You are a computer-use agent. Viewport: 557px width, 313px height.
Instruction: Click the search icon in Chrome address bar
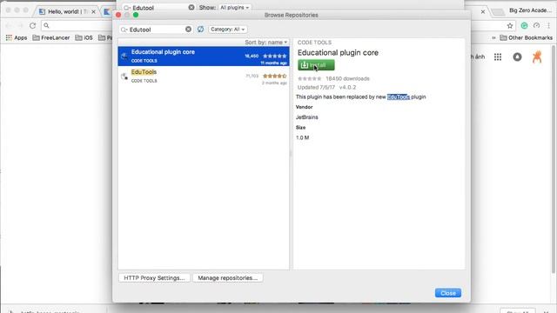pyautogui.click(x=46, y=25)
